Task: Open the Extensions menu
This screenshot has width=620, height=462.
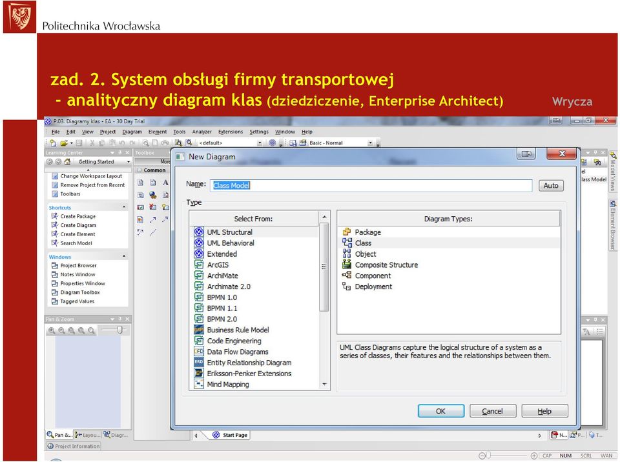Action: [231, 132]
